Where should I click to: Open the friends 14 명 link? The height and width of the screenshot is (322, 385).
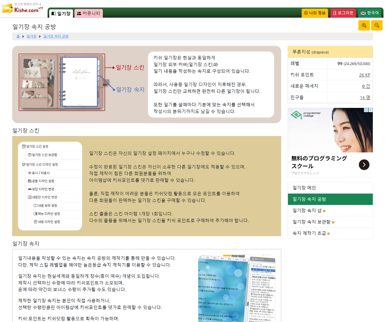365,97
